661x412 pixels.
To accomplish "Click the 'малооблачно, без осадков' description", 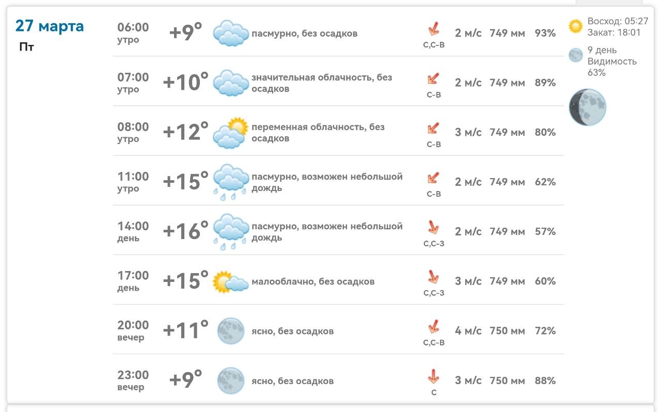I will (313, 282).
